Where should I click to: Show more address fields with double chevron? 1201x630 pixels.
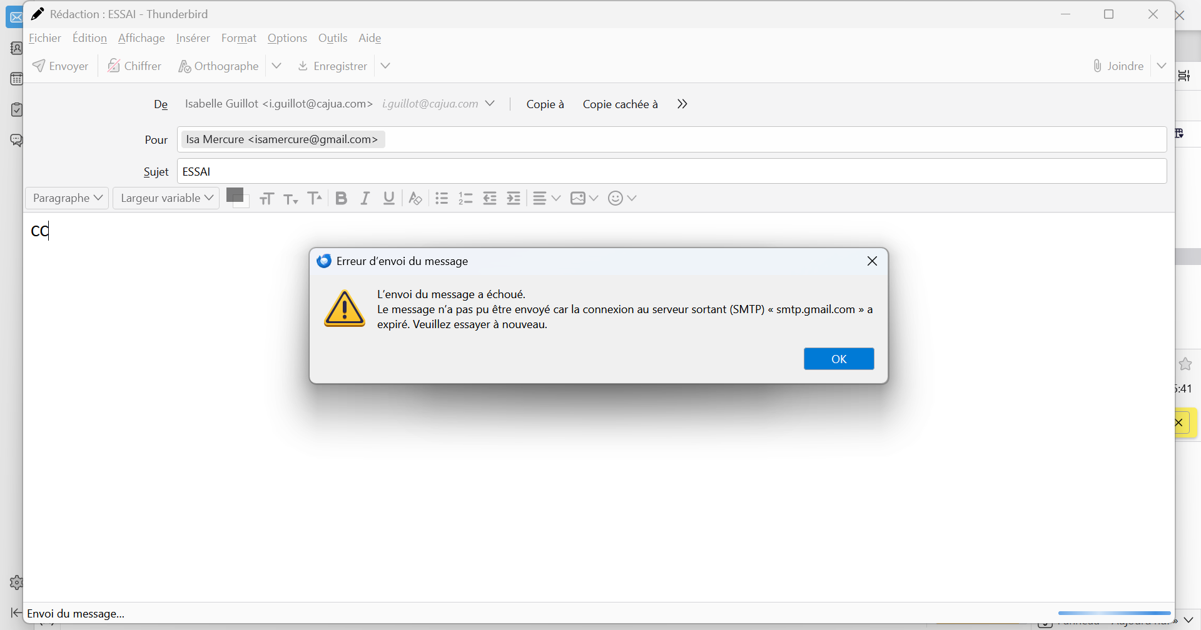point(682,104)
